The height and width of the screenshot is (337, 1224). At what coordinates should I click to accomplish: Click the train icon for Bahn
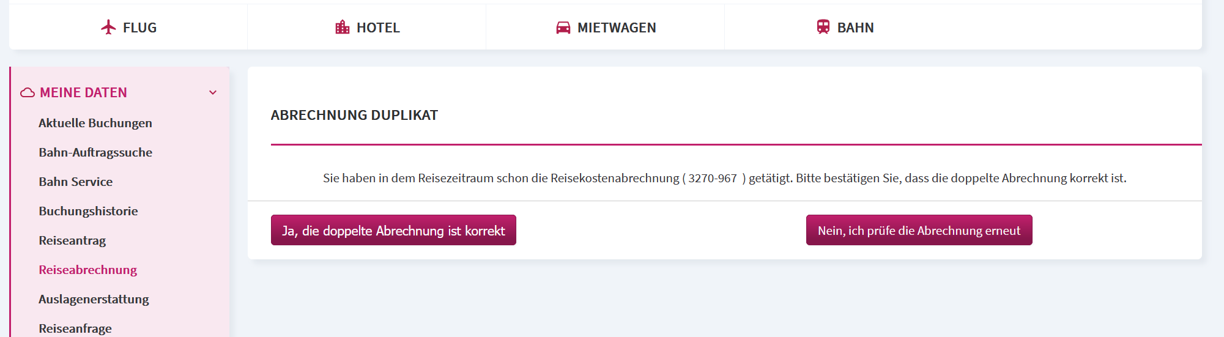point(823,27)
